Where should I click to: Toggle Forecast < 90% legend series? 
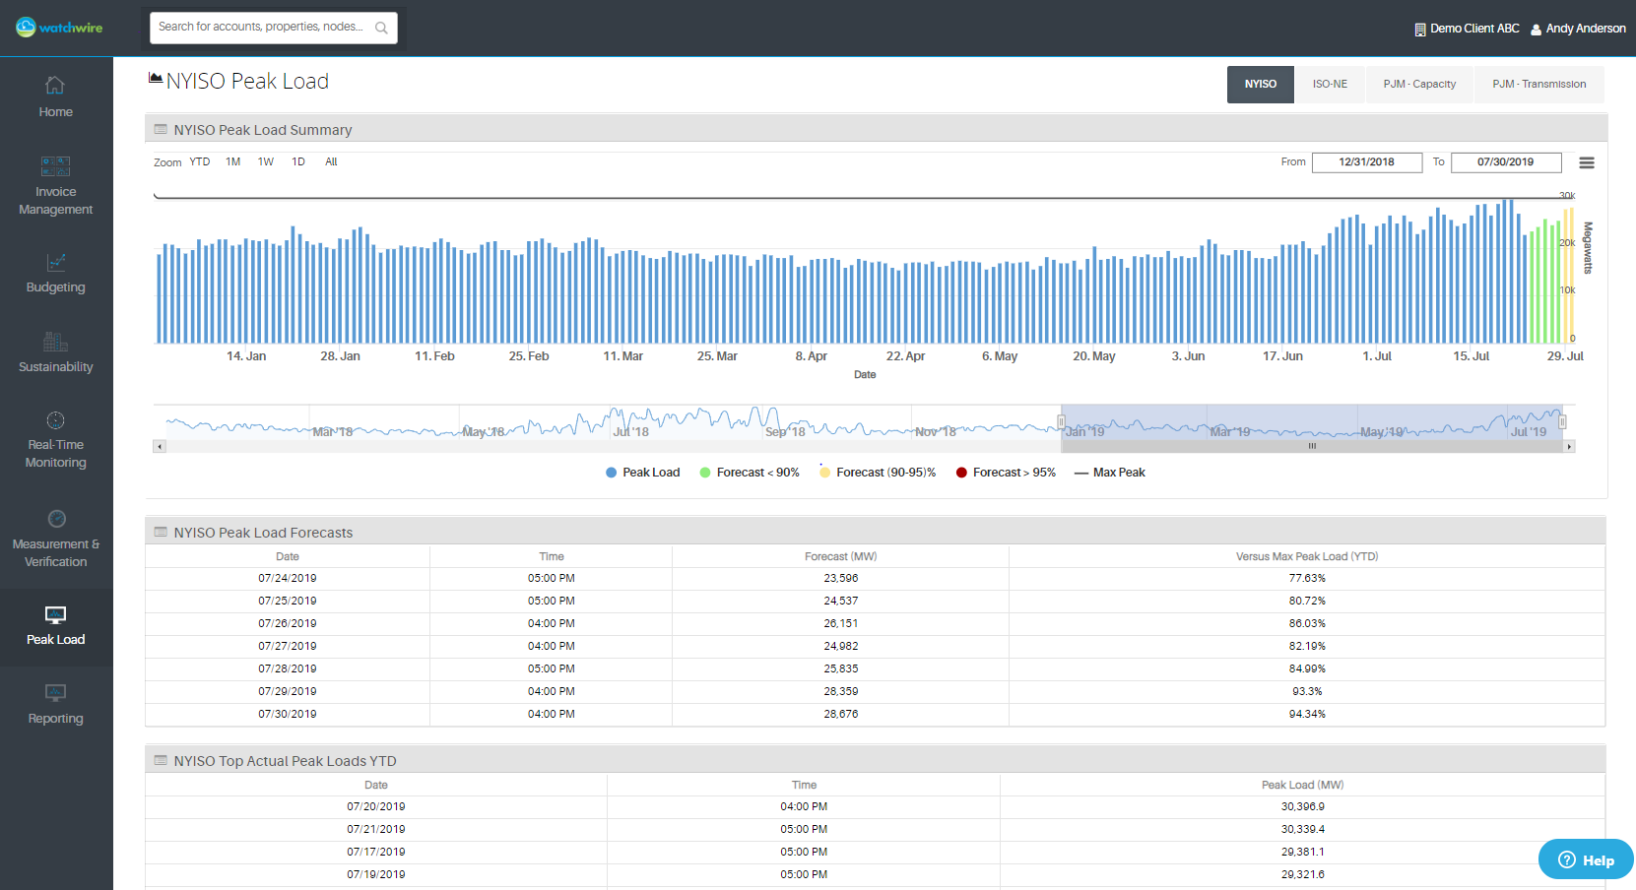click(x=750, y=473)
